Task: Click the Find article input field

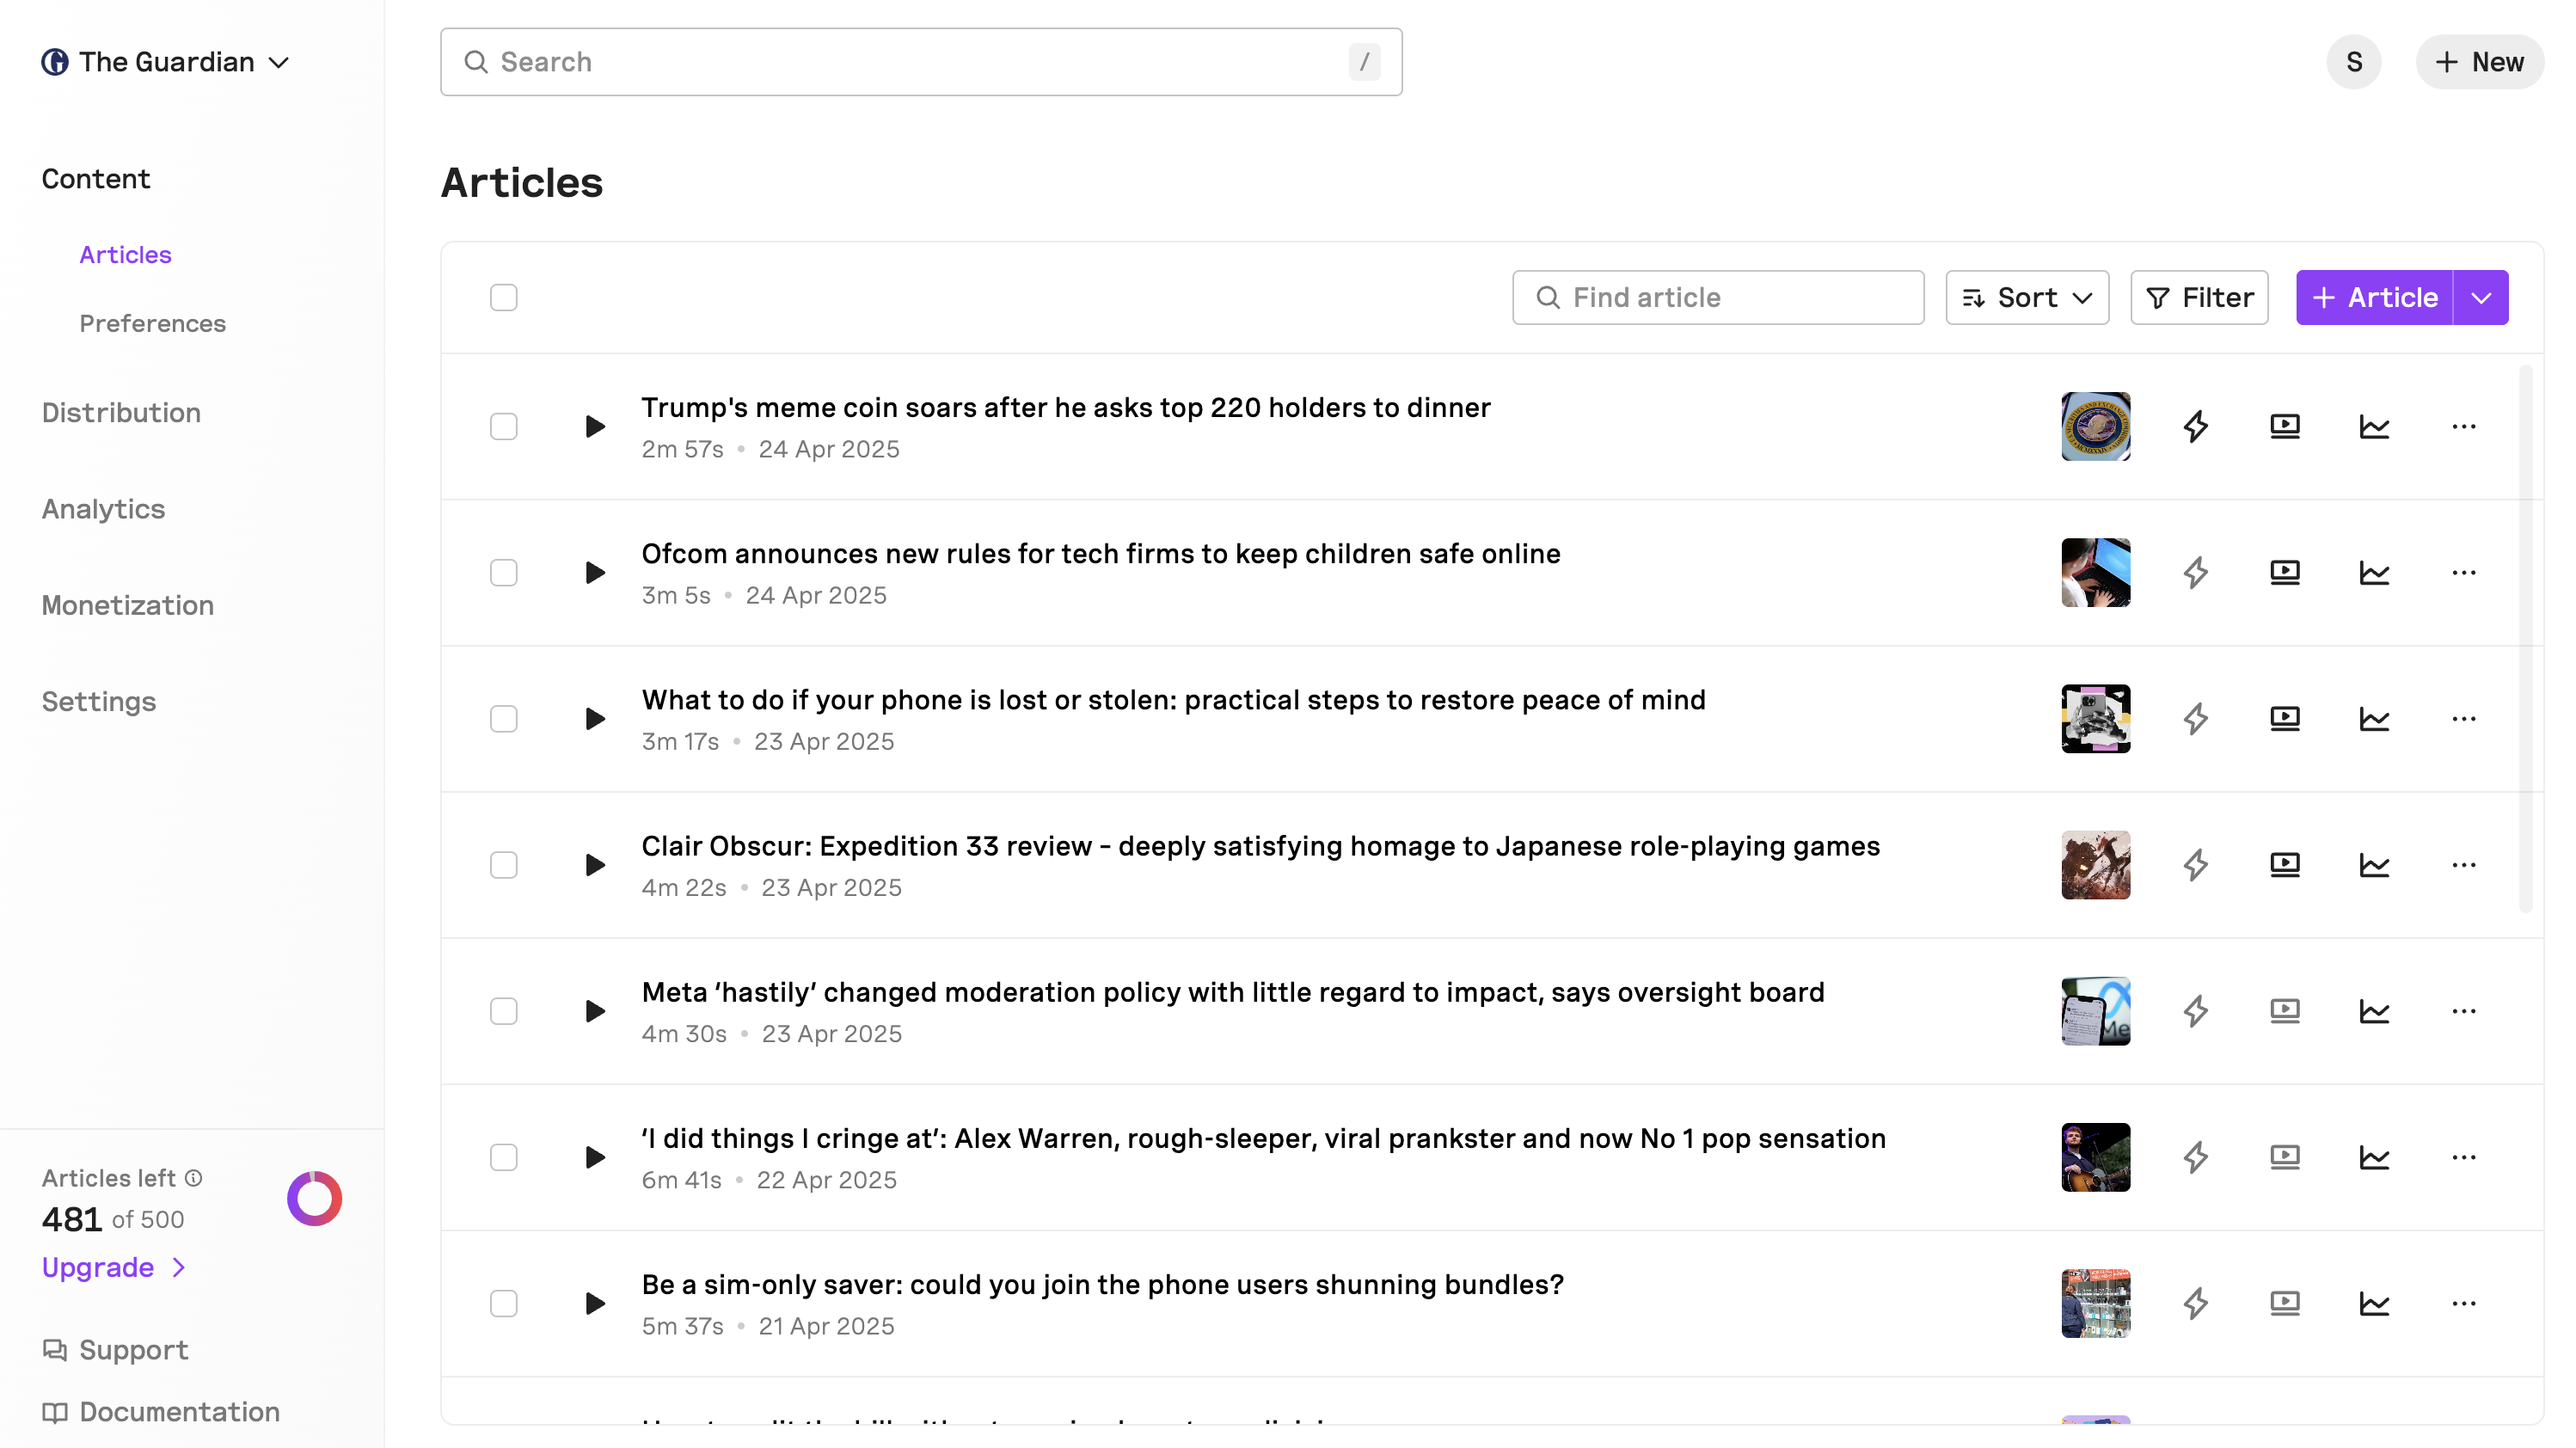Action: coord(1717,297)
